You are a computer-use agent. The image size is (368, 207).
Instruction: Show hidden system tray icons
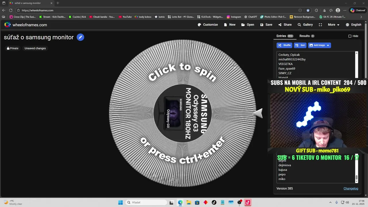330,202
